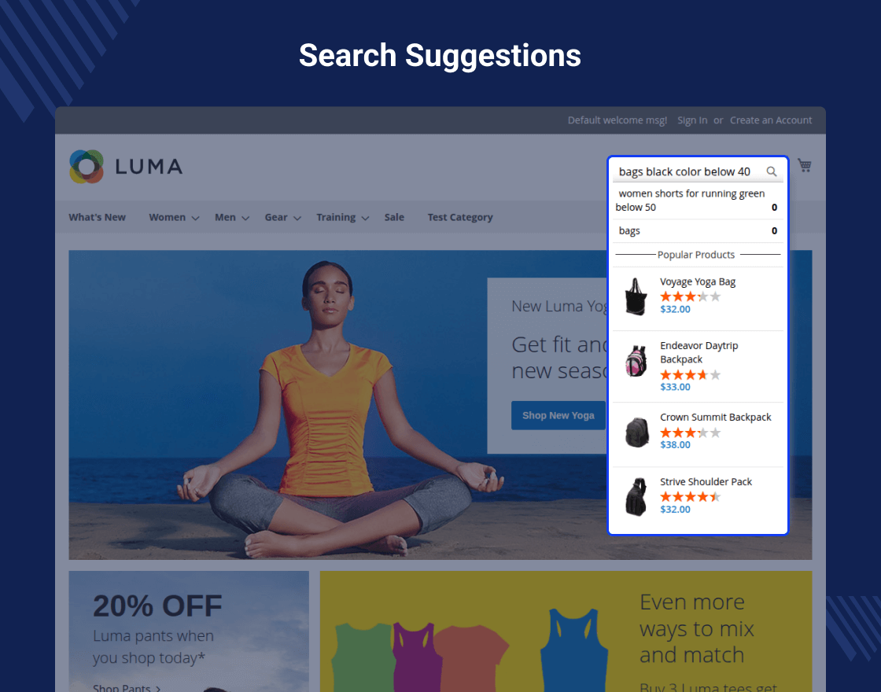Click the Sign In link
This screenshot has height=692, width=881.
coord(692,120)
